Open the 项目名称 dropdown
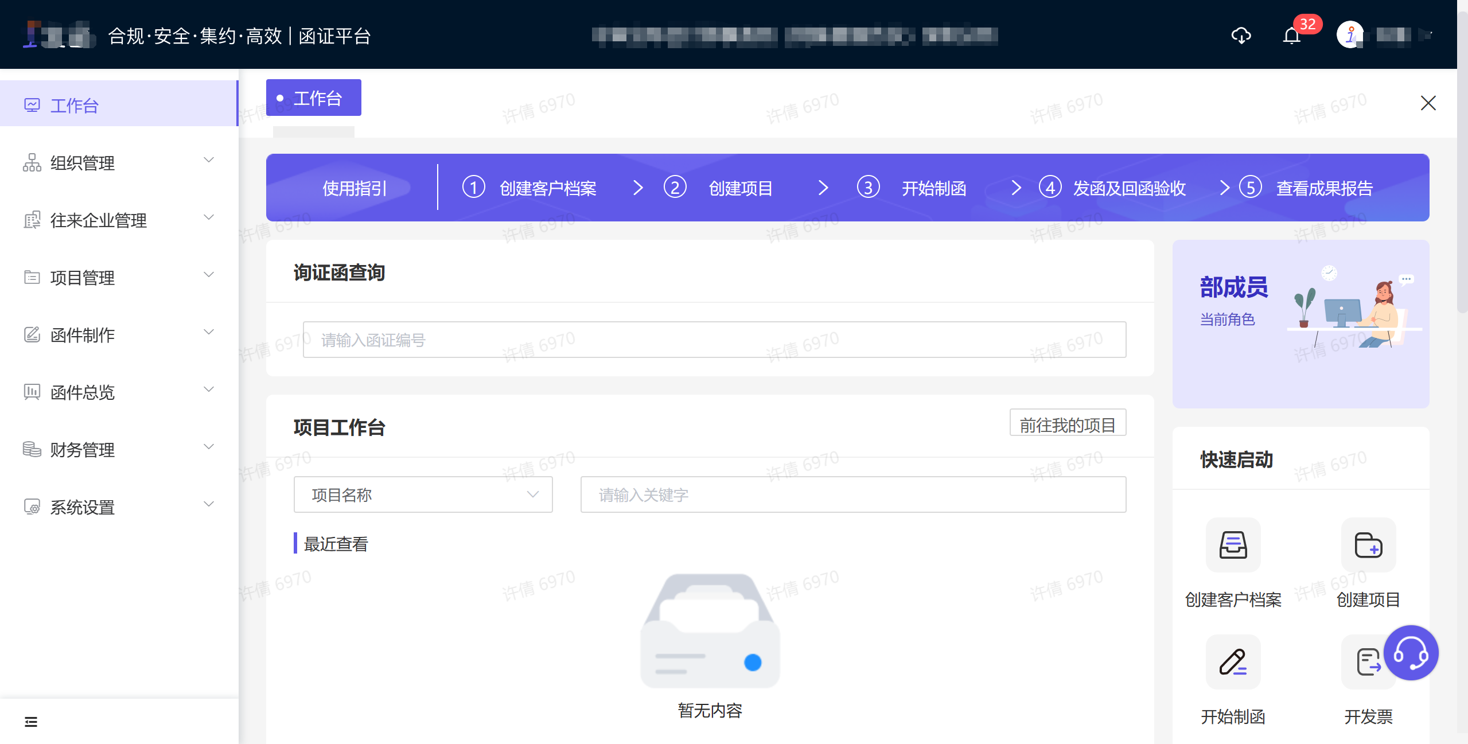The height and width of the screenshot is (744, 1468). point(423,494)
